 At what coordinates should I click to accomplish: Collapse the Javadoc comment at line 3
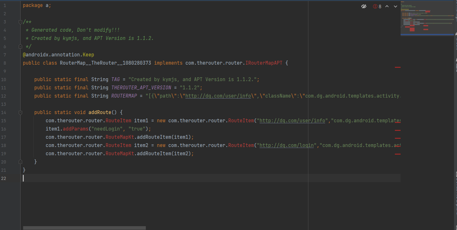coord(20,22)
